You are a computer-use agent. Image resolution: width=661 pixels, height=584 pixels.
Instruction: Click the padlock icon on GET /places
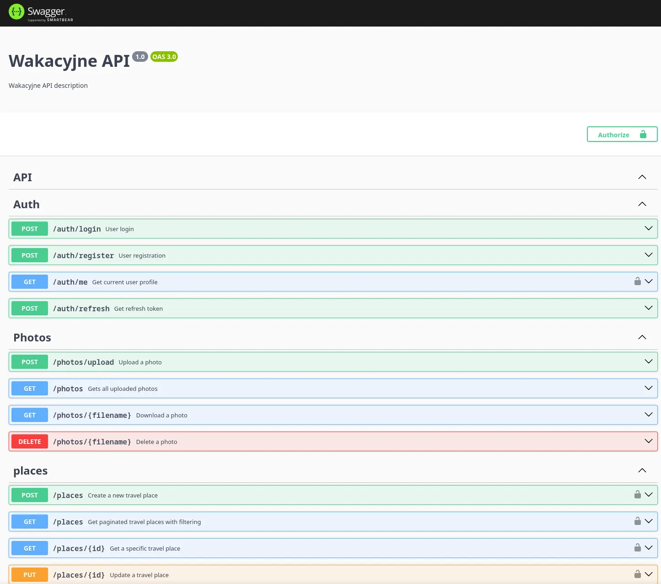(x=638, y=521)
